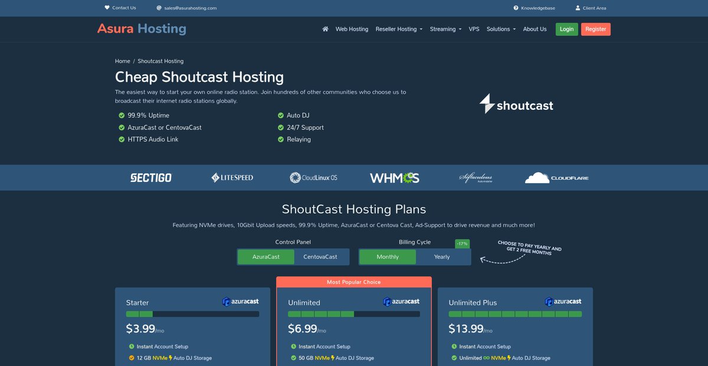Switch control panel to CentovaCast

(320, 257)
